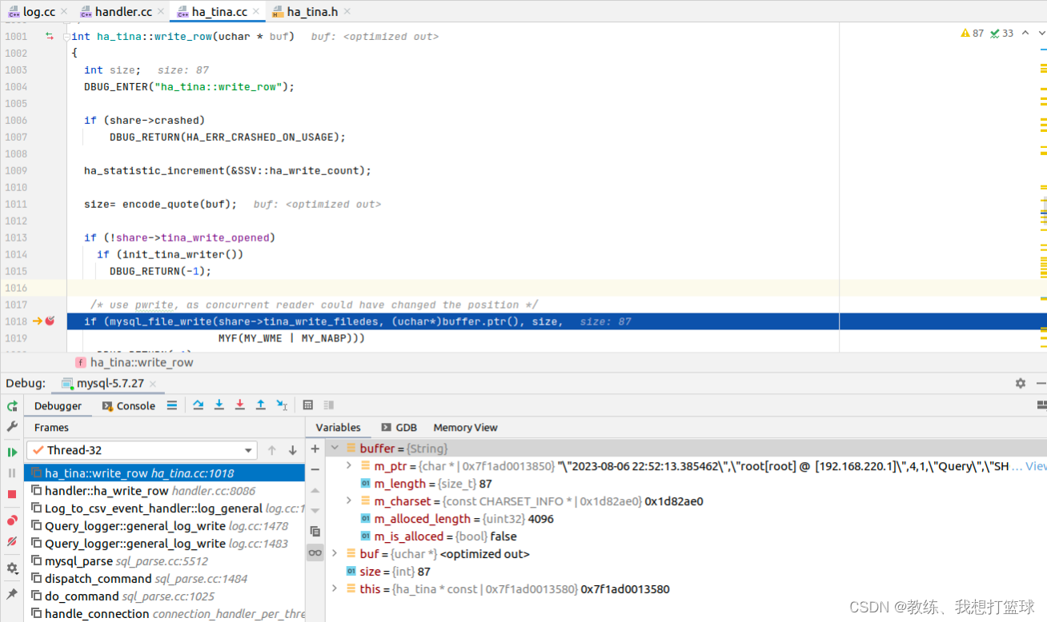Open Evaluate Expression calculator

pos(308,405)
